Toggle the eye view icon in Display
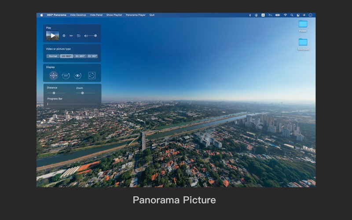 pyautogui.click(x=78, y=76)
